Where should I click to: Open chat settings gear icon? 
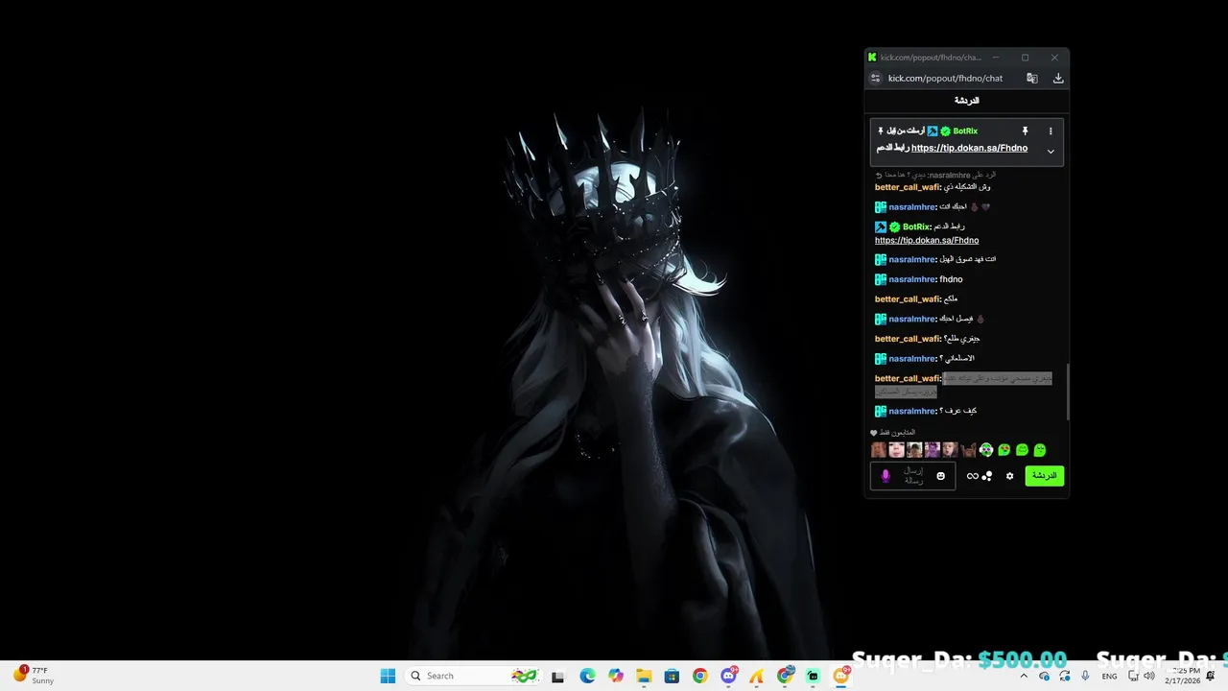point(1009,476)
